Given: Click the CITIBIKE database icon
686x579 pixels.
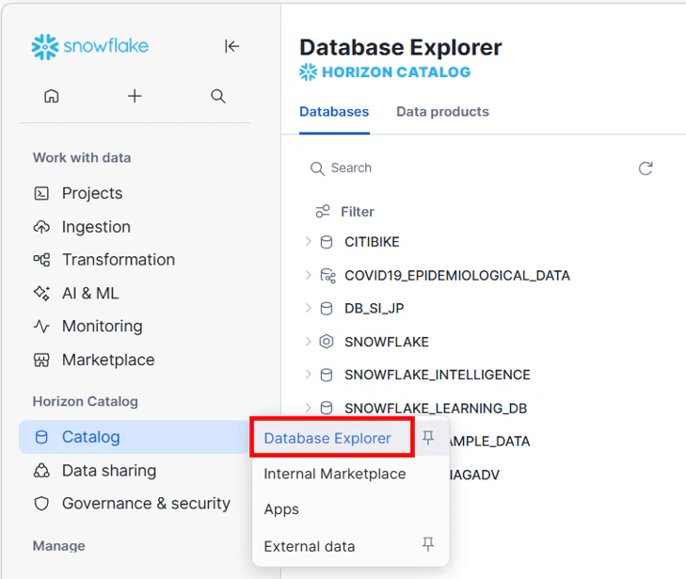Looking at the screenshot, I should pos(327,242).
